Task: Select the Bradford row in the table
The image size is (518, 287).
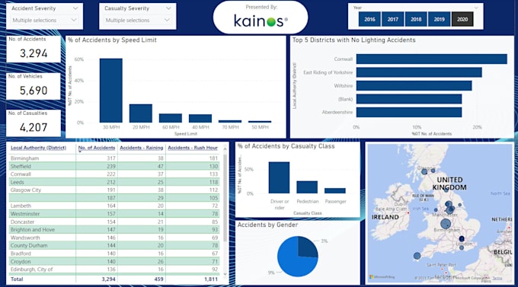Action: click(114, 254)
